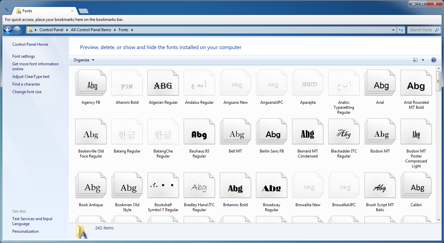Click the Fonts breadcrumb segment
The height and width of the screenshot is (243, 444).
click(x=123, y=30)
